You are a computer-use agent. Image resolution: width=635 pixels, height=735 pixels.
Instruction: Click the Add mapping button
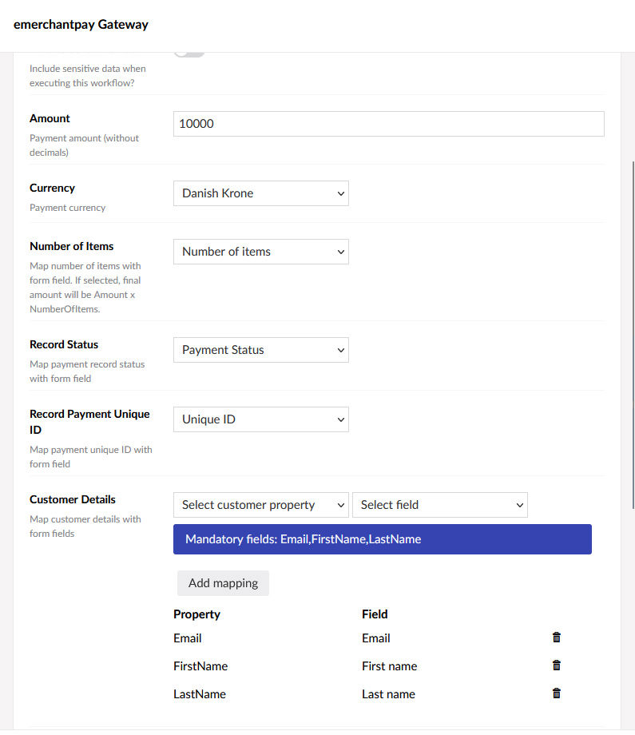(223, 583)
